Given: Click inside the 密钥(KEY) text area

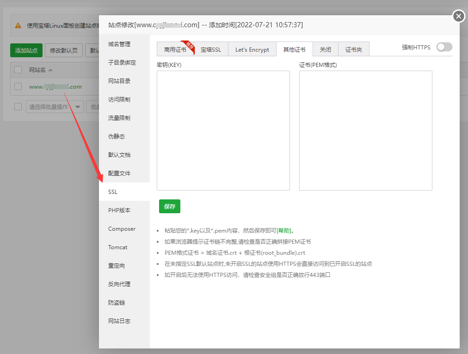Looking at the screenshot, I should [x=223, y=131].
